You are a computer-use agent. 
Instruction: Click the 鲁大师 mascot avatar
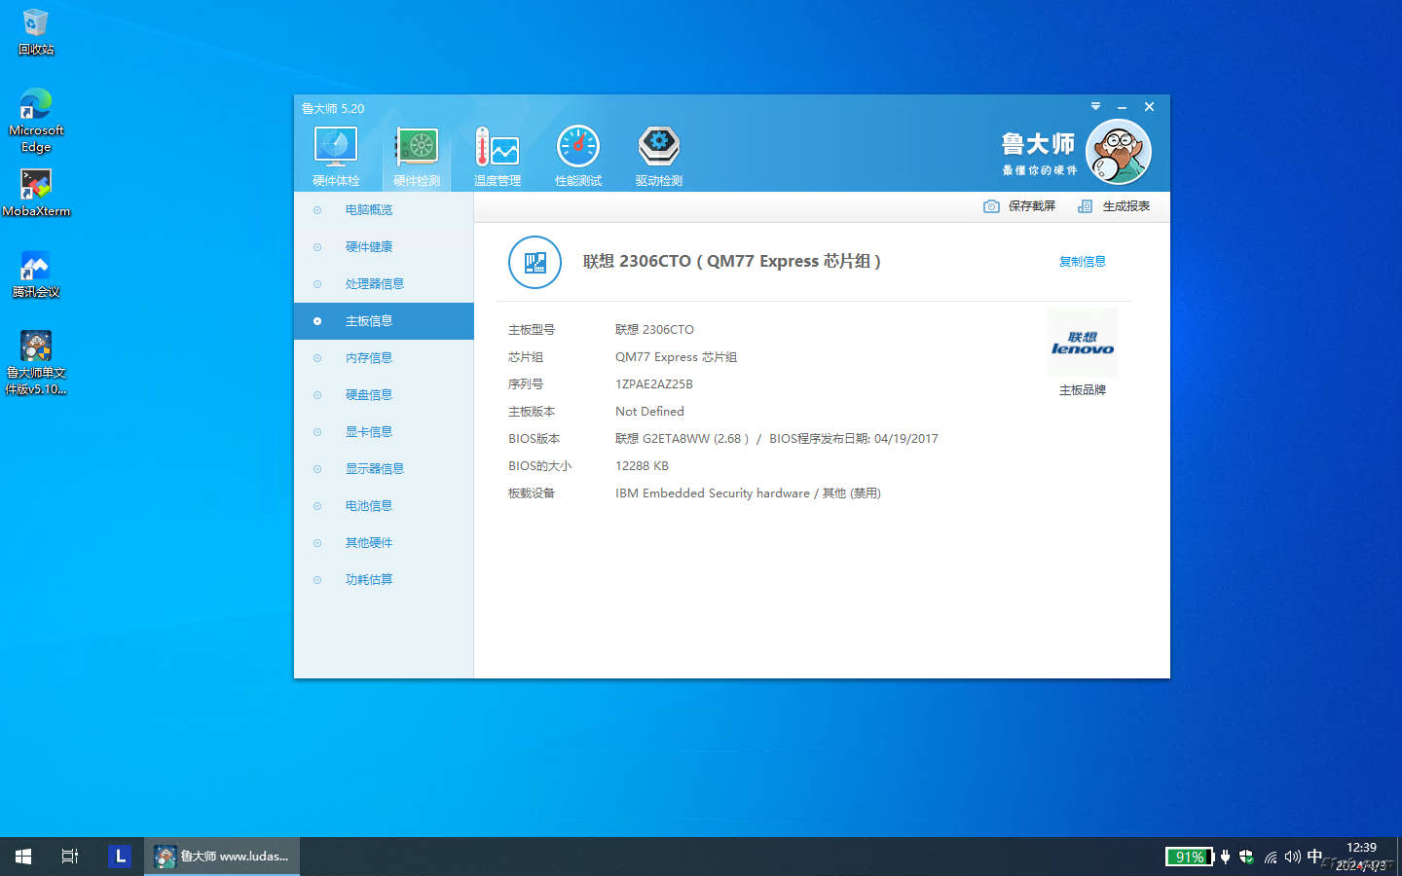[1118, 152]
